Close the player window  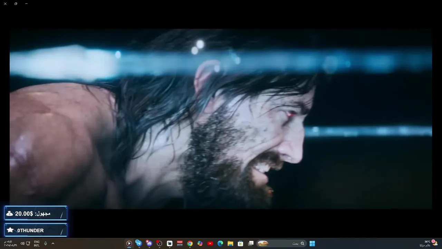(5, 4)
